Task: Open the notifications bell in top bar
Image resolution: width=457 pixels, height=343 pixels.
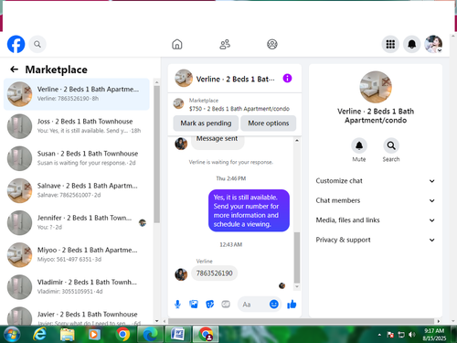Action: click(412, 44)
